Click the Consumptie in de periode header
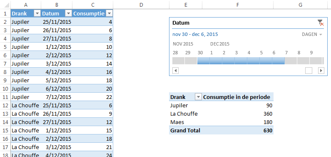331x157 pixels. pos(236,97)
